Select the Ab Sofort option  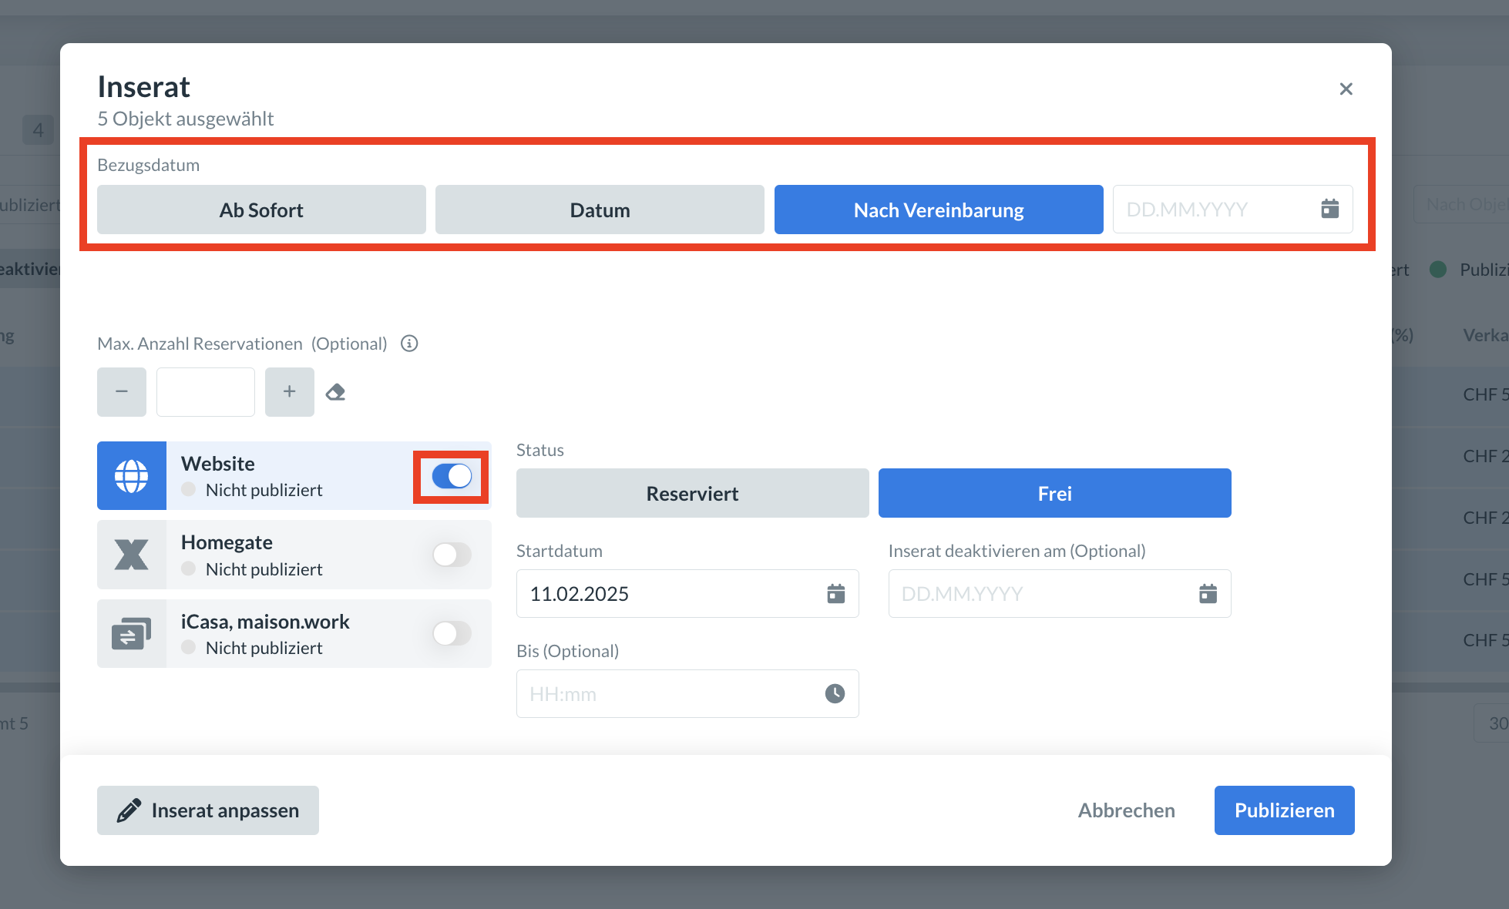(261, 210)
